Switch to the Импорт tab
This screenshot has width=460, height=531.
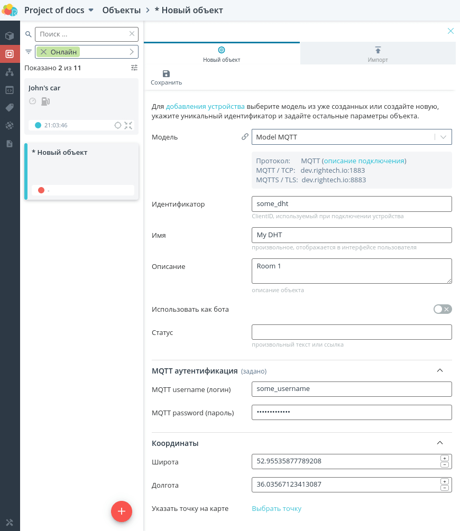(378, 53)
